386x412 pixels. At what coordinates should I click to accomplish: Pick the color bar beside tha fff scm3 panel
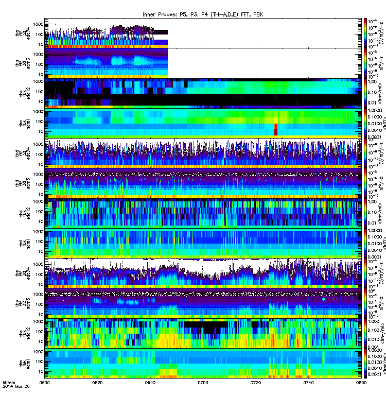click(x=365, y=63)
